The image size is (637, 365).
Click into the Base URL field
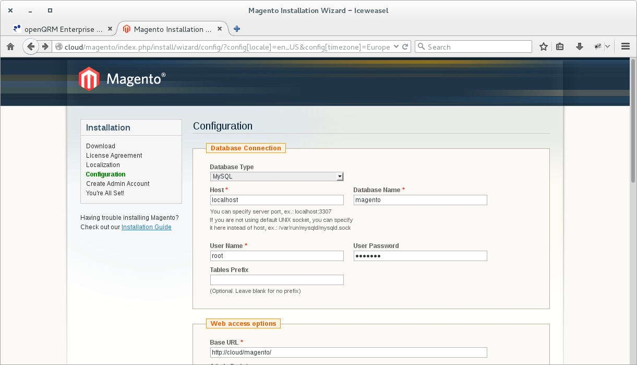click(348, 352)
